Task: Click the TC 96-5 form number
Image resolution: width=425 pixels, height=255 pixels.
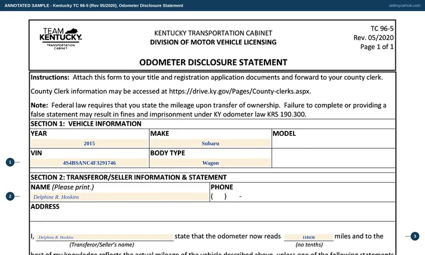Action: tap(382, 29)
